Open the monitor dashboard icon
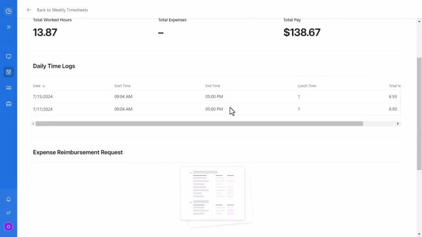The image size is (422, 237). coord(8,56)
